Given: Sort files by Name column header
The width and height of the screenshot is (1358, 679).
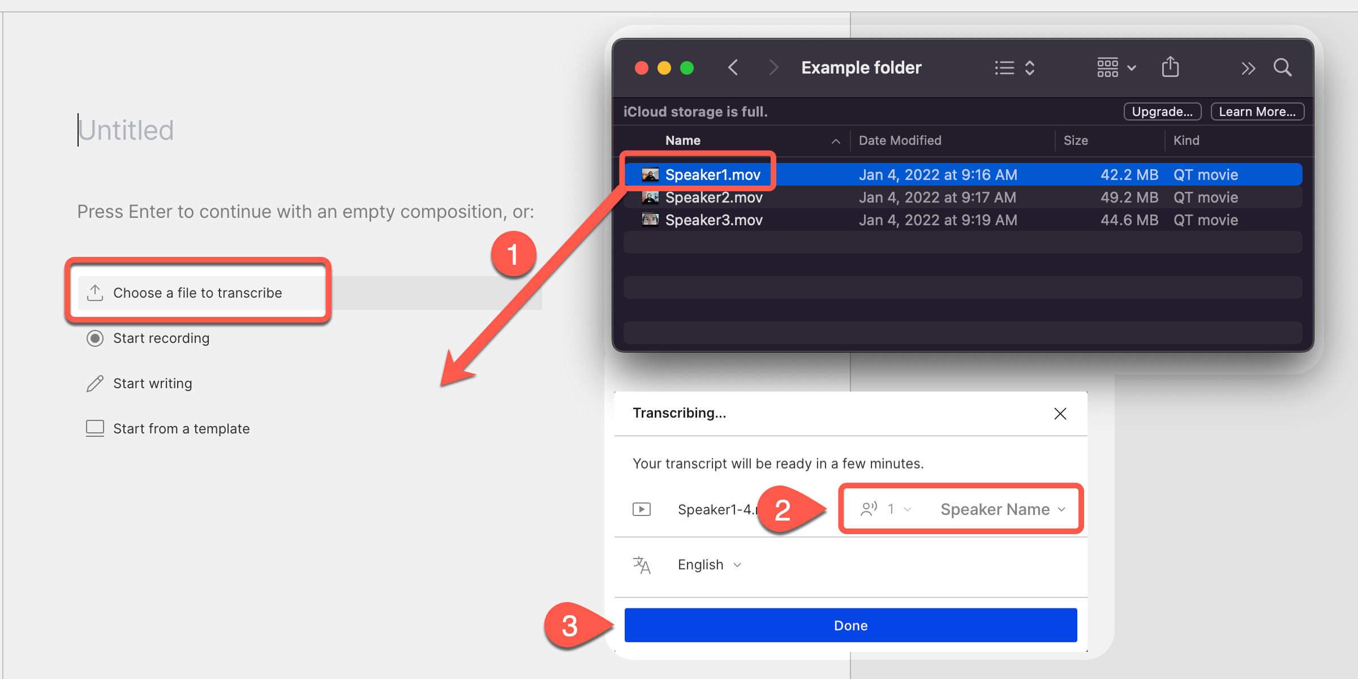Looking at the screenshot, I should click(x=683, y=140).
